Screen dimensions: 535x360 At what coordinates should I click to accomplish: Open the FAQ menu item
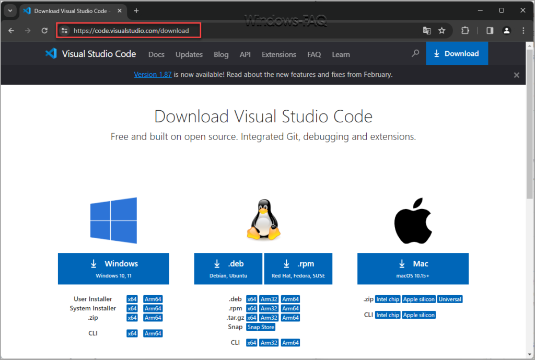[x=314, y=54]
